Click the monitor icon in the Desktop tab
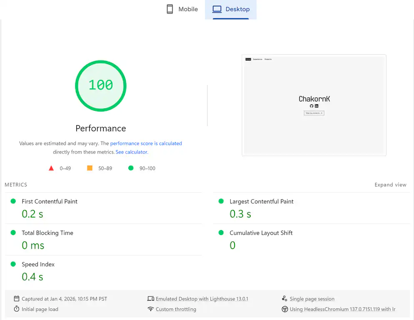The image size is (414, 320). (x=217, y=9)
